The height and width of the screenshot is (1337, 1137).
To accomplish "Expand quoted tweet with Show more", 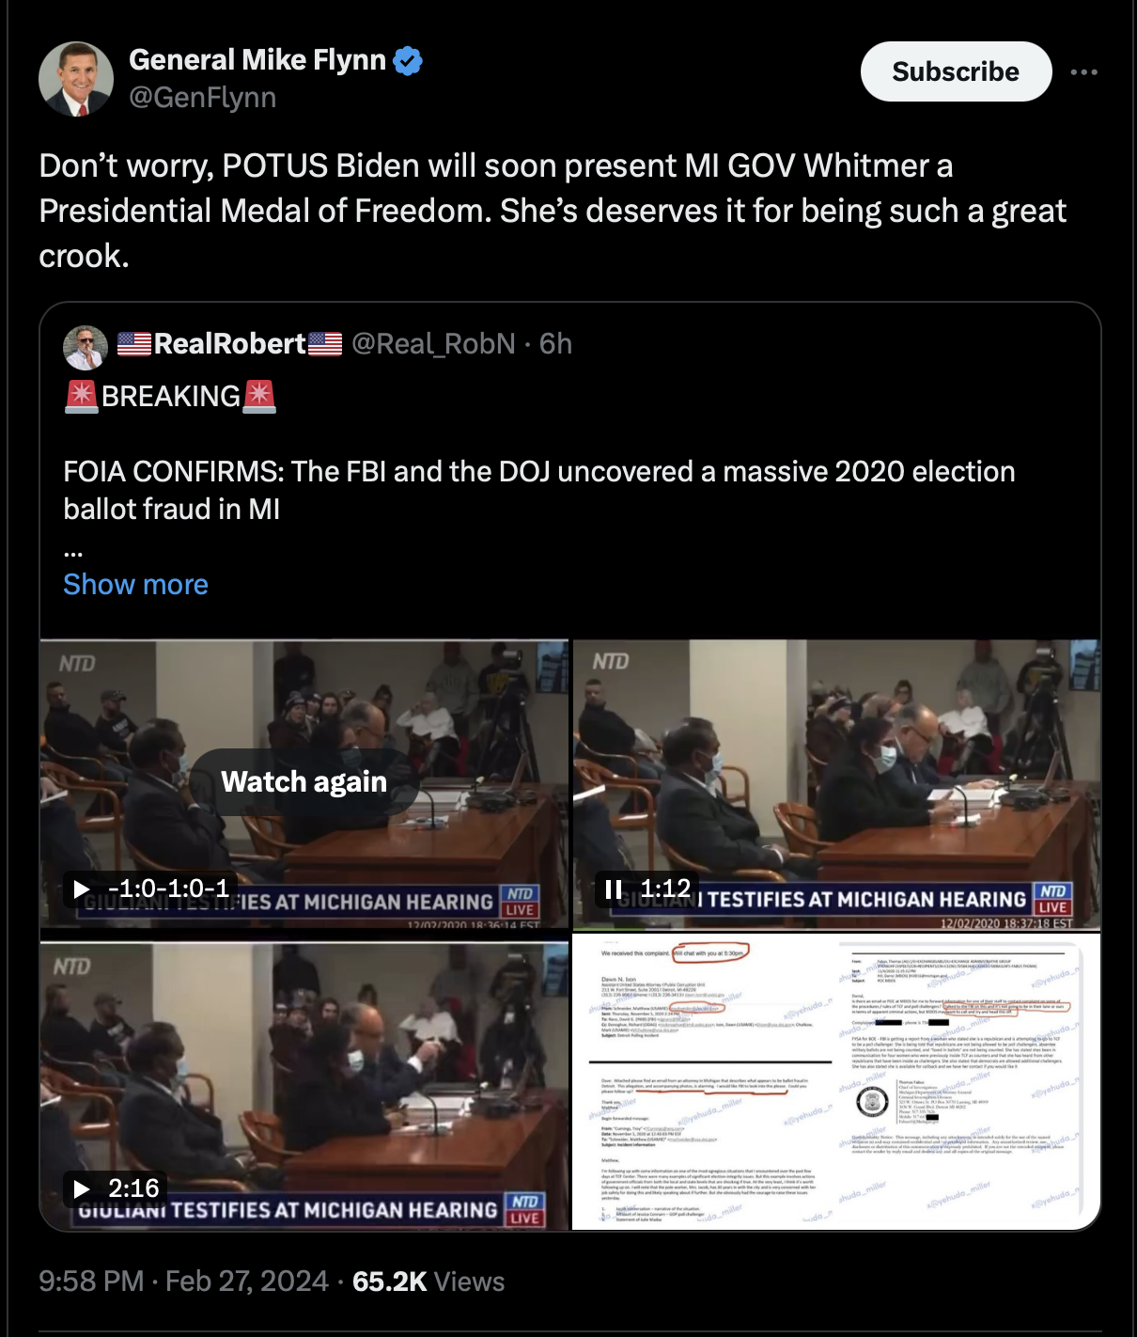I will click(135, 585).
